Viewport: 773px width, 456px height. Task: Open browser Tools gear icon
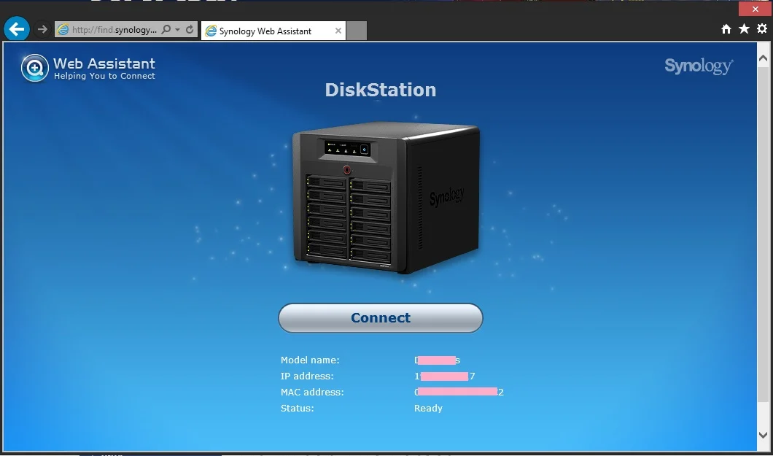762,28
